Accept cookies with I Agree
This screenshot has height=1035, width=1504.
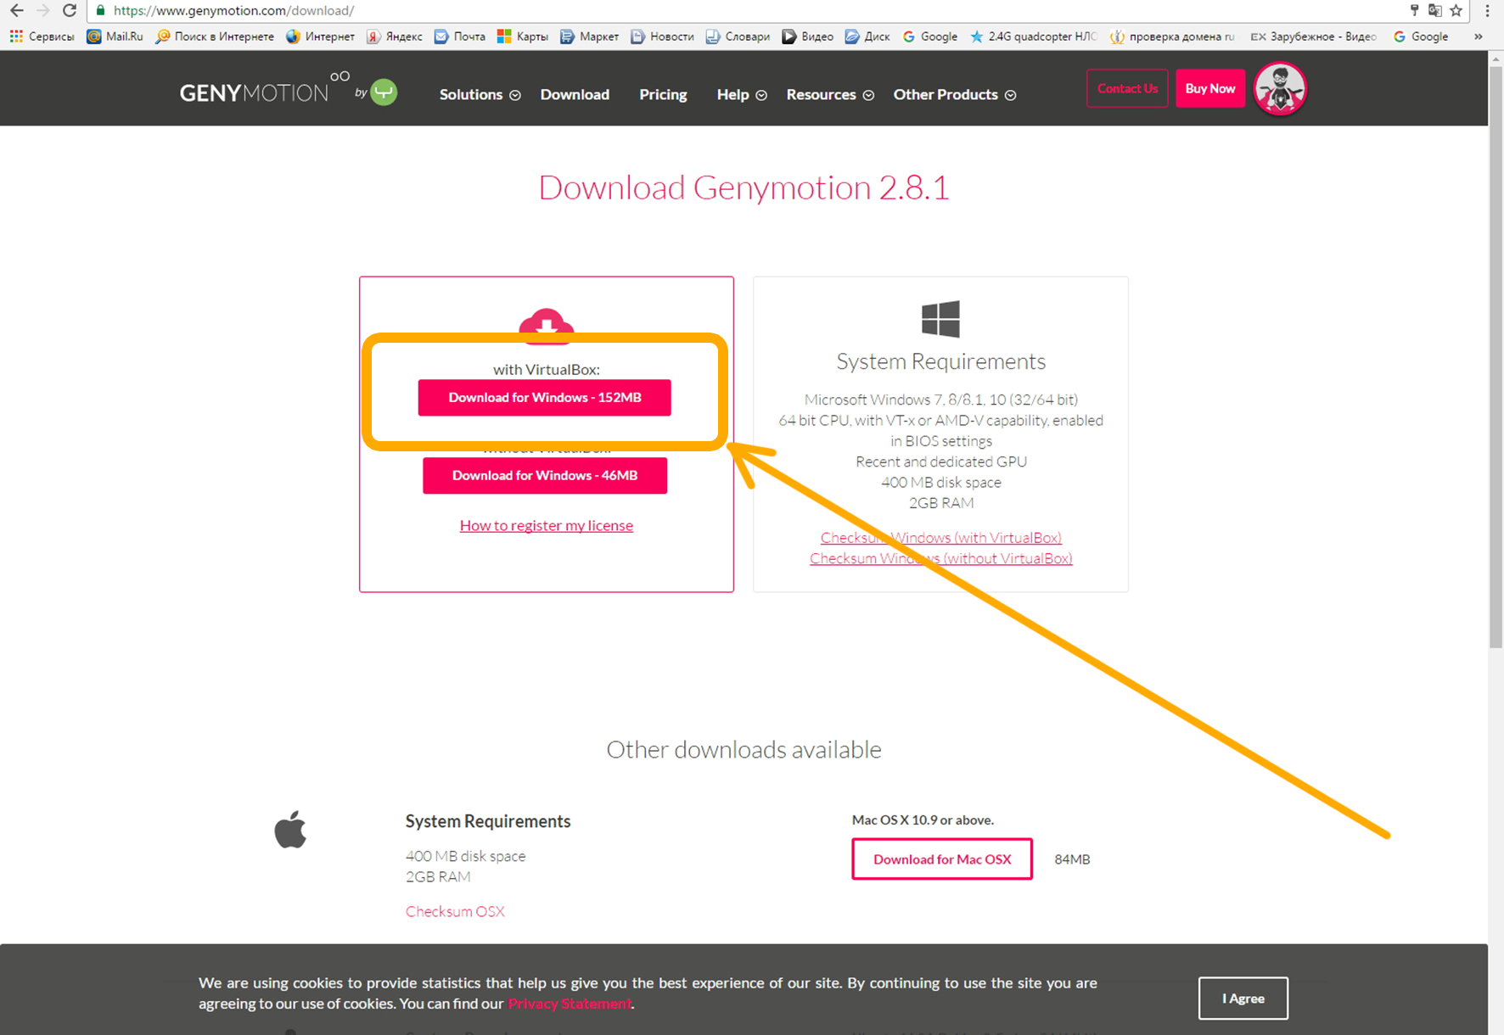pos(1243,999)
